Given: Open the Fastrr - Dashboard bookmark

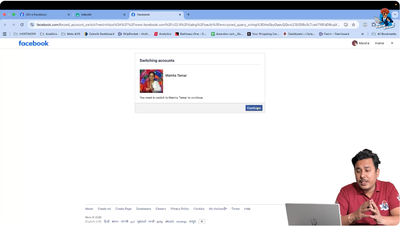Looking at the screenshot, I should click(x=334, y=34).
